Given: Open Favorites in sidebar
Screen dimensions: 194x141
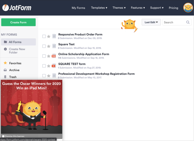Looking at the screenshot, I should pos(15,63).
